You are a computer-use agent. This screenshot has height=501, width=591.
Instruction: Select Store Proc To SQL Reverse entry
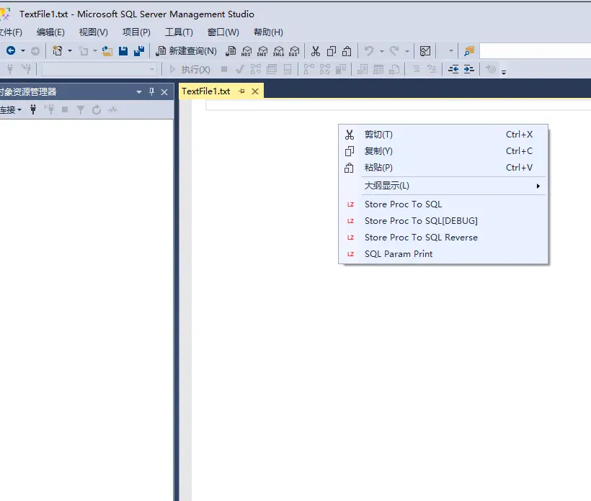(443, 238)
